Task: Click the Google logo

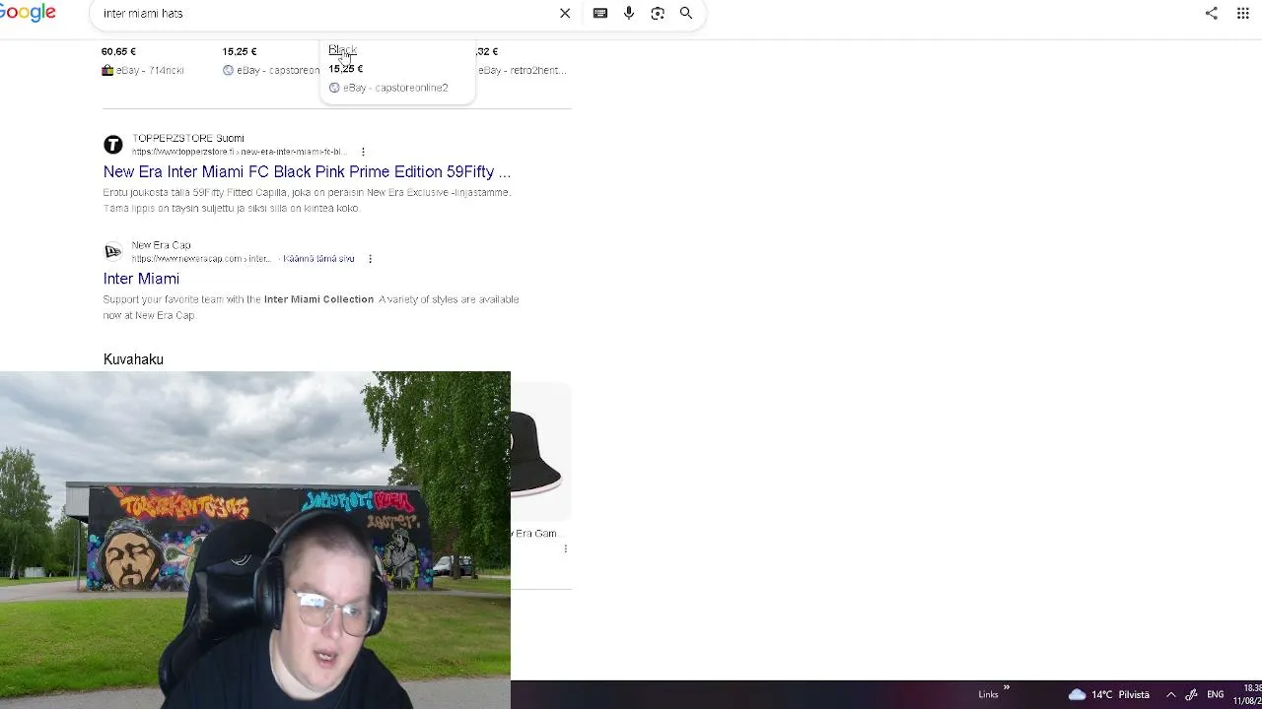Action: point(28,13)
